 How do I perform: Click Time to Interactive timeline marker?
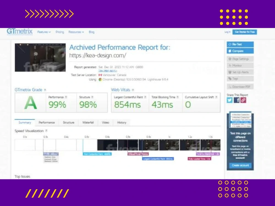click(x=208, y=154)
